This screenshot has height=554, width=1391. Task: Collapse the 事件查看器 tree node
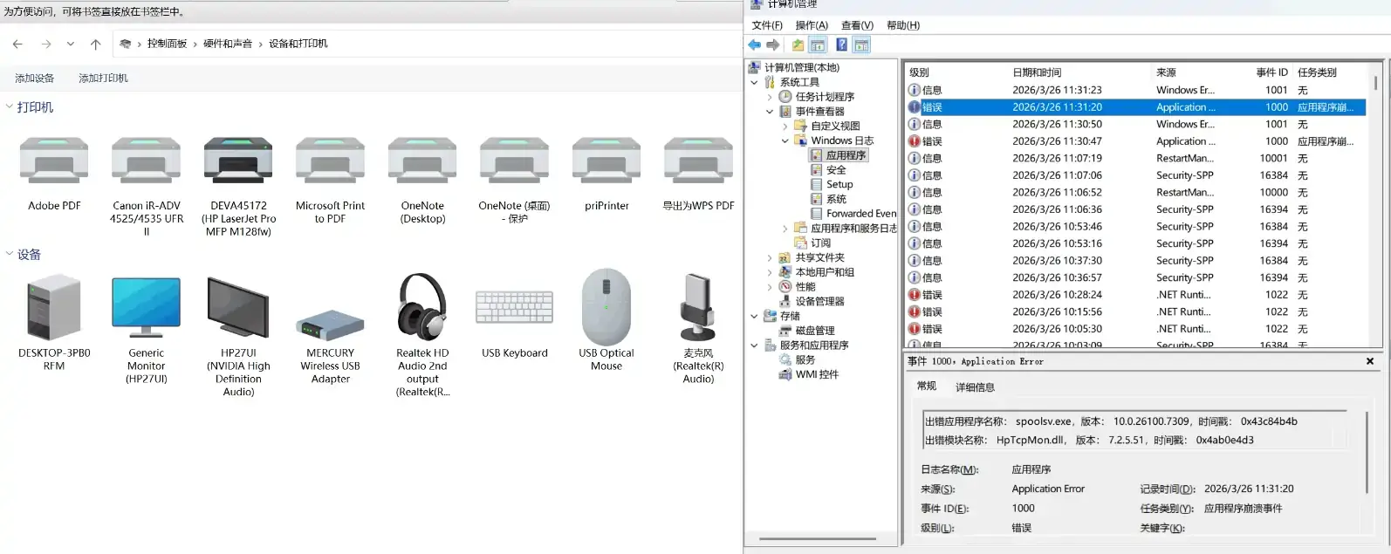click(770, 112)
